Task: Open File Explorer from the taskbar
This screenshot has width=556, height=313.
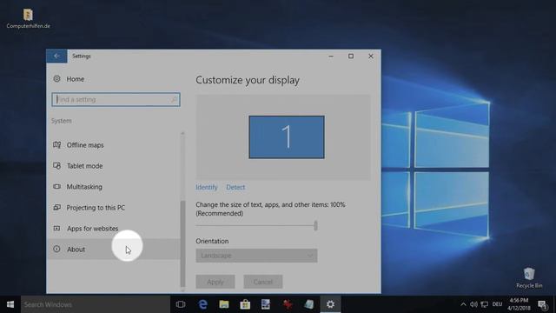Action: point(224,304)
